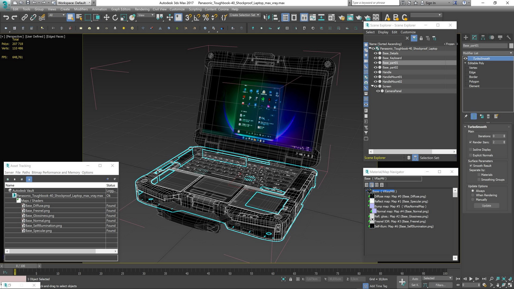
Task: Collapse the Editable Poly sub-object list
Action: [x=465, y=63]
